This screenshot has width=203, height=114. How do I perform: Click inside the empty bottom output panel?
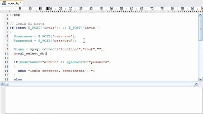pos(104,100)
